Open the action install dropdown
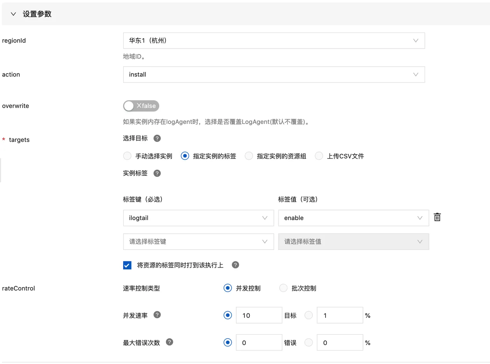490x364 pixels. point(274,74)
